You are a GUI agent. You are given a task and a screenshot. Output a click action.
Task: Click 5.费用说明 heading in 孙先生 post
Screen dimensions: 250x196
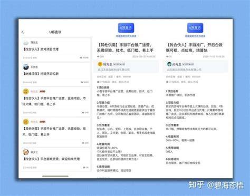[x=172, y=148]
